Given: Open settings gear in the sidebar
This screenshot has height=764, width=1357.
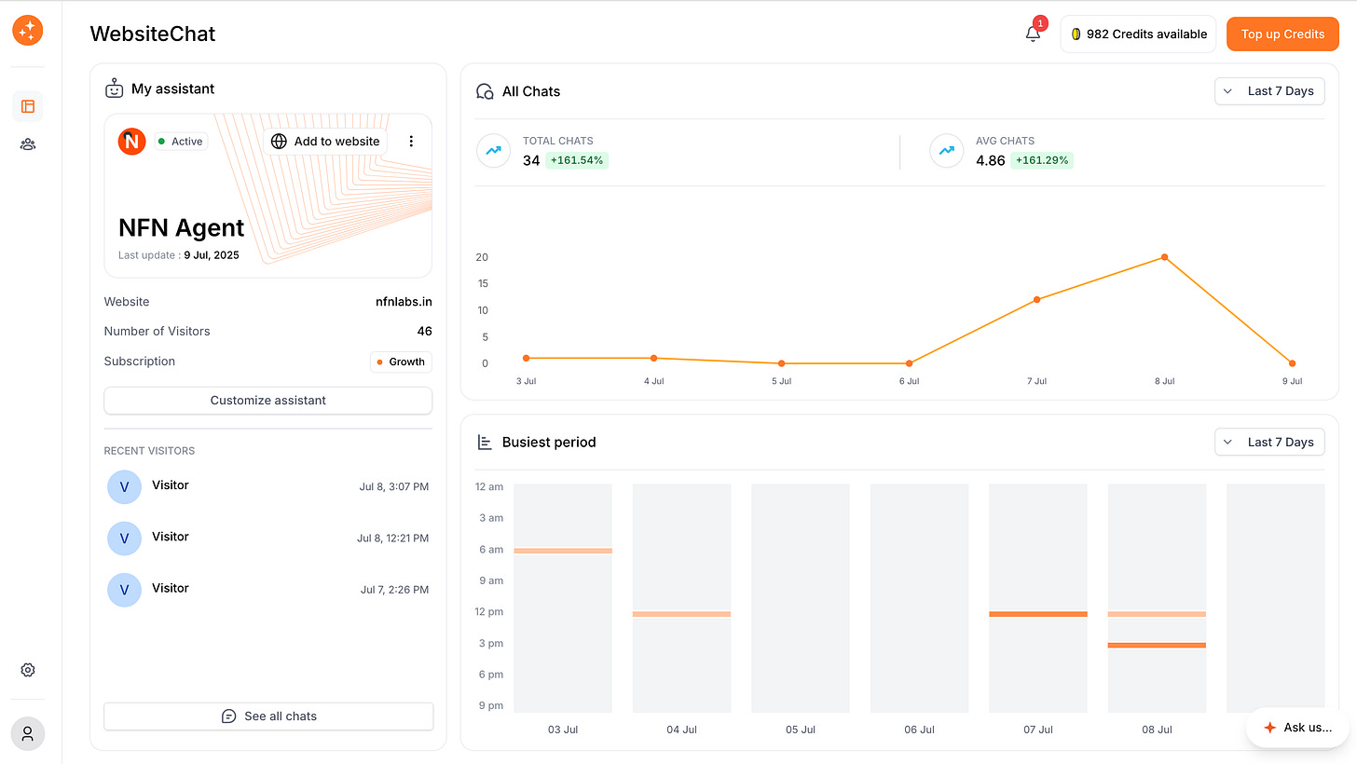Looking at the screenshot, I should coord(28,670).
